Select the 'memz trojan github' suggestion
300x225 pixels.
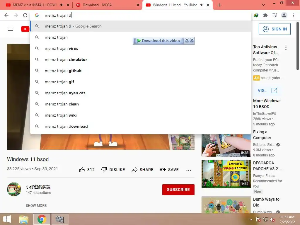point(141,71)
